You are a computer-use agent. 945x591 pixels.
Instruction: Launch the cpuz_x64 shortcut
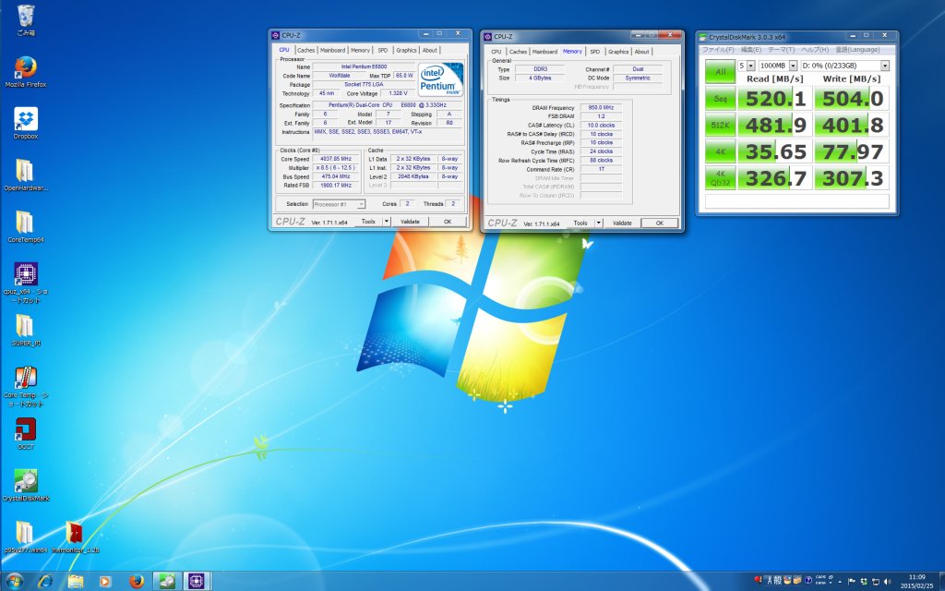point(25,275)
